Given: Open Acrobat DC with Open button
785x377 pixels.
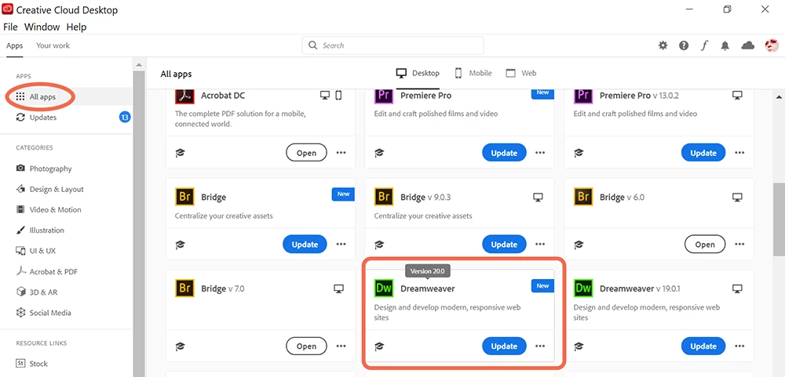Looking at the screenshot, I should coord(306,153).
